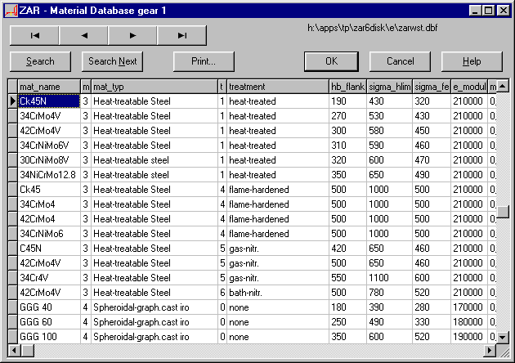Click the sigma_hlim column header
Viewport: 515px width, 363px height.
389,87
